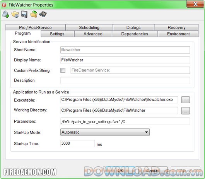Enable the Custom Prefix String checkbox
The image size is (205, 179).
point(63,70)
